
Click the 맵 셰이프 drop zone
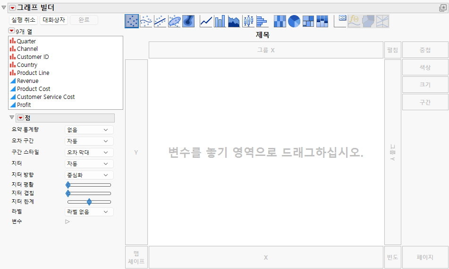click(136, 257)
